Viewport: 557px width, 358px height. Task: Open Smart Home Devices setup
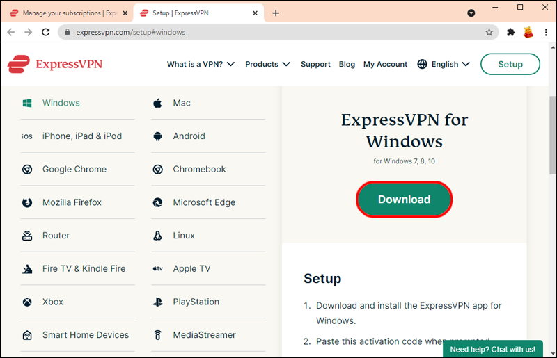pos(86,335)
